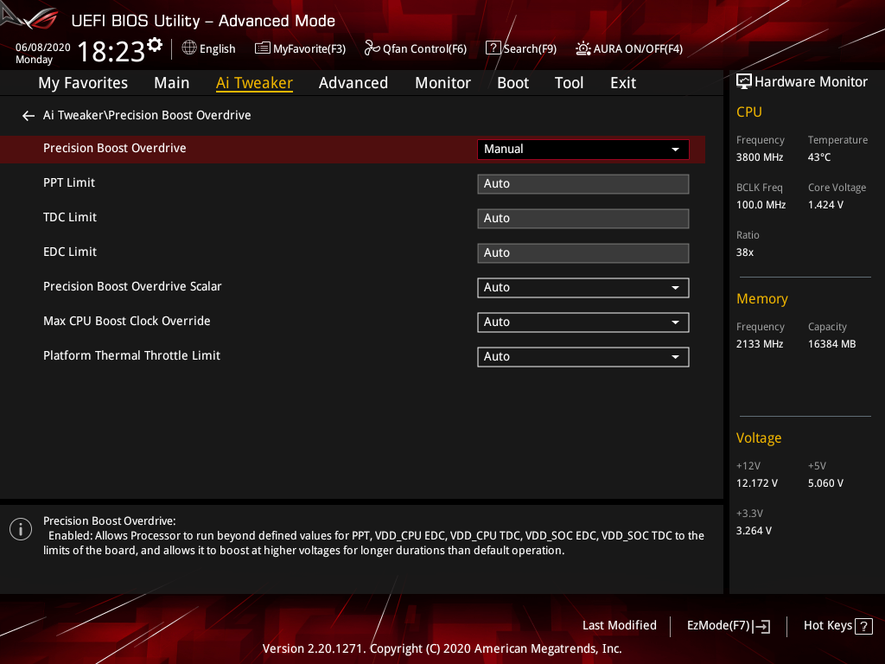Click the 06/08/2020 date text
Image resolution: width=885 pixels, height=664 pixels.
click(x=43, y=48)
